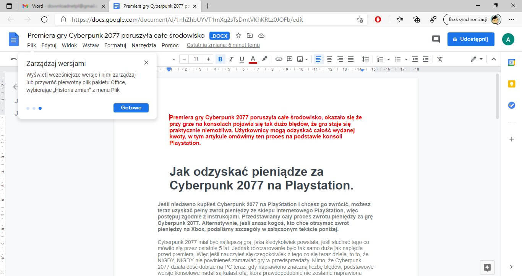The image size is (522, 276).
Task: Open the font dropdown arrow left of font size
Action: tap(173, 59)
